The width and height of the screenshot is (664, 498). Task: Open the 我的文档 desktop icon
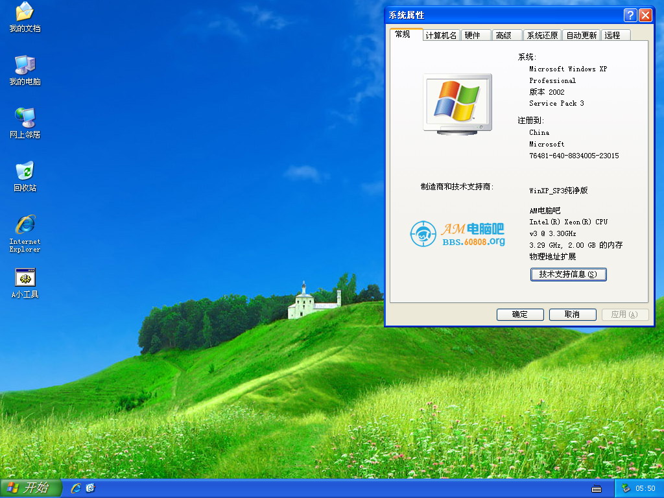click(x=25, y=18)
